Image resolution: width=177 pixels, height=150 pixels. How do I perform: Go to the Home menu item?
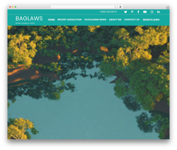(51, 20)
